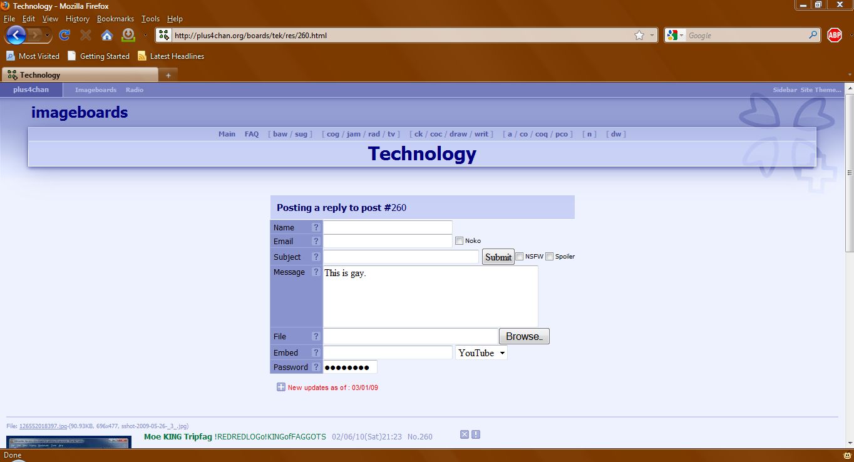Click the help question mark beside Name
This screenshot has width=854, height=462.
[x=316, y=227]
